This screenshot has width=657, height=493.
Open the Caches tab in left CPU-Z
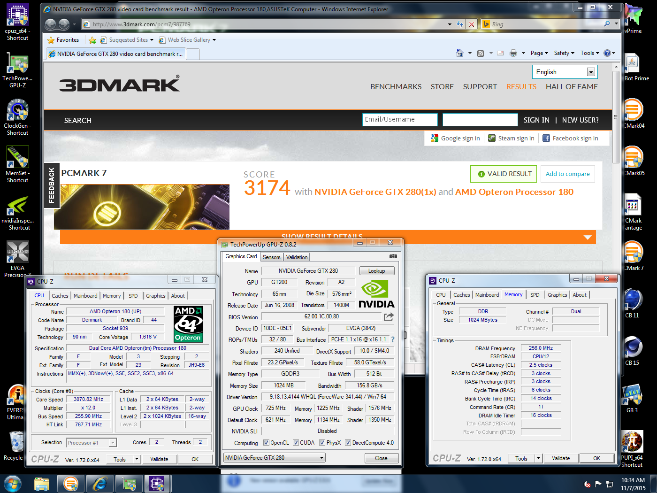pos(60,296)
